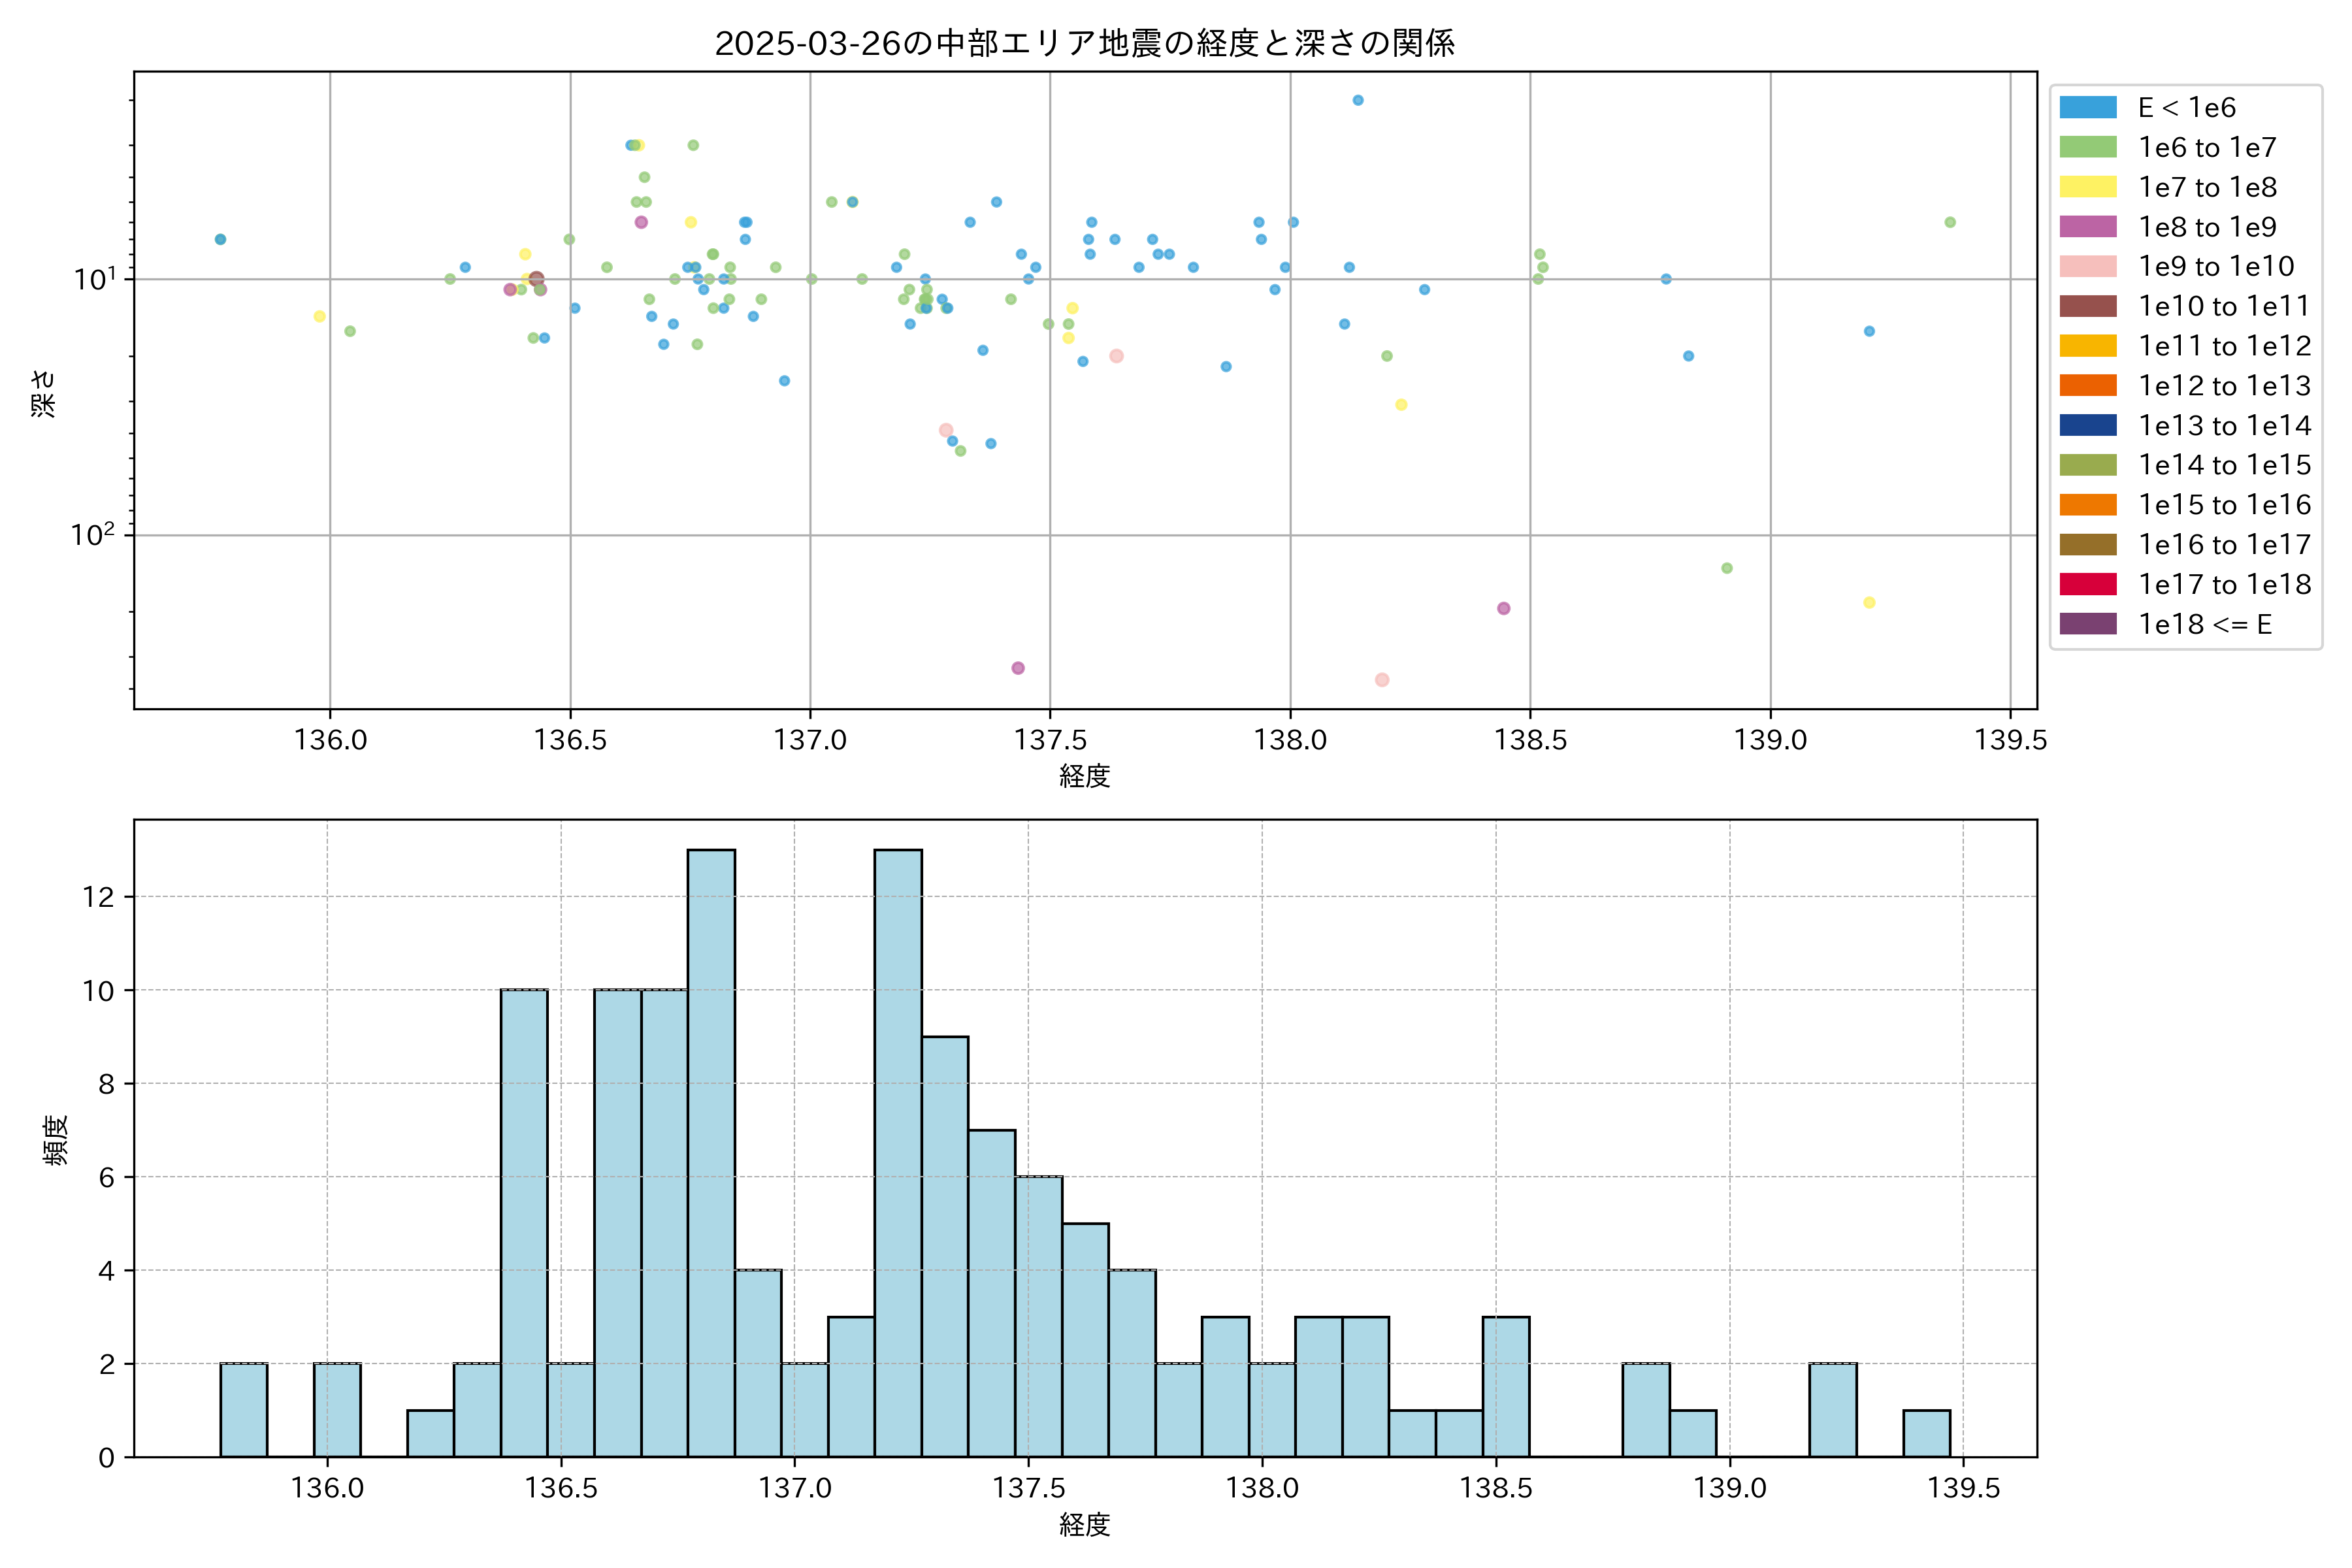Click the blue 'E < 1e6' legend swatch
Image resolution: width=2352 pixels, height=1568 pixels.
click(2087, 108)
